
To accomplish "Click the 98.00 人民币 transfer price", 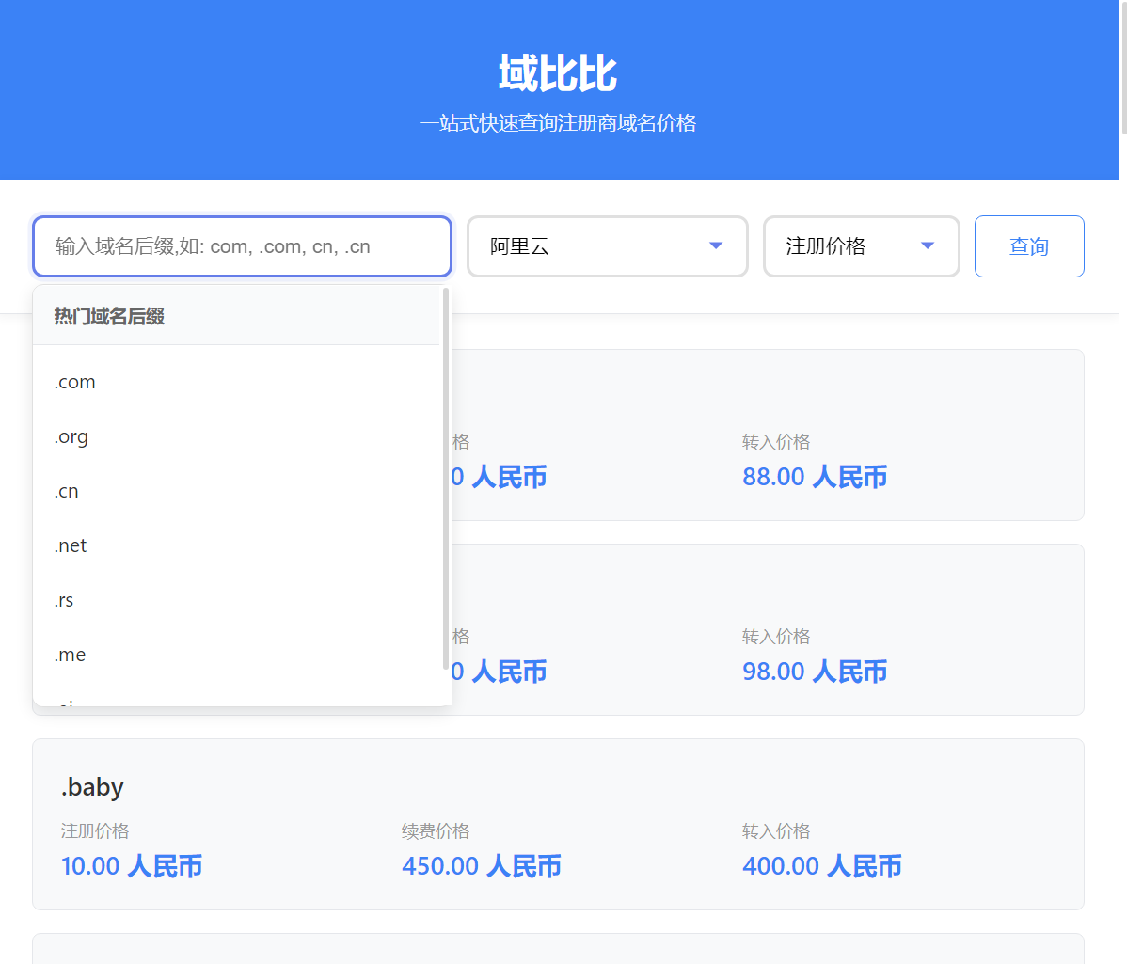I will point(815,672).
